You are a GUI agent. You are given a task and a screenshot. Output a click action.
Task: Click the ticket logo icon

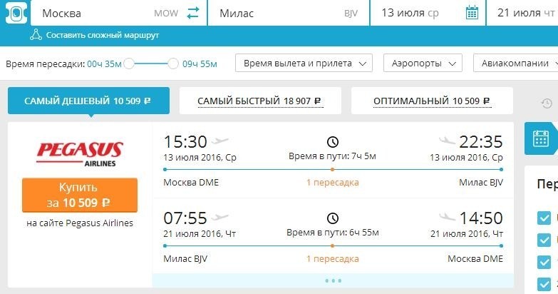[16, 13]
